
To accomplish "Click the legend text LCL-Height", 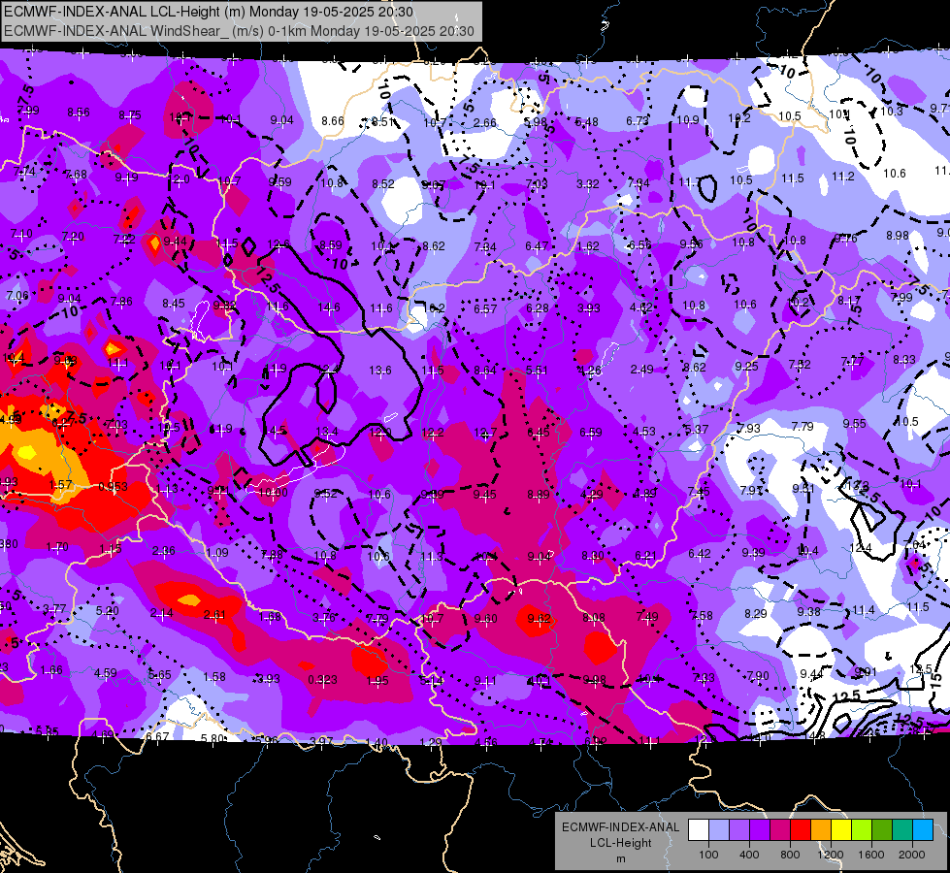I will click(x=620, y=843).
